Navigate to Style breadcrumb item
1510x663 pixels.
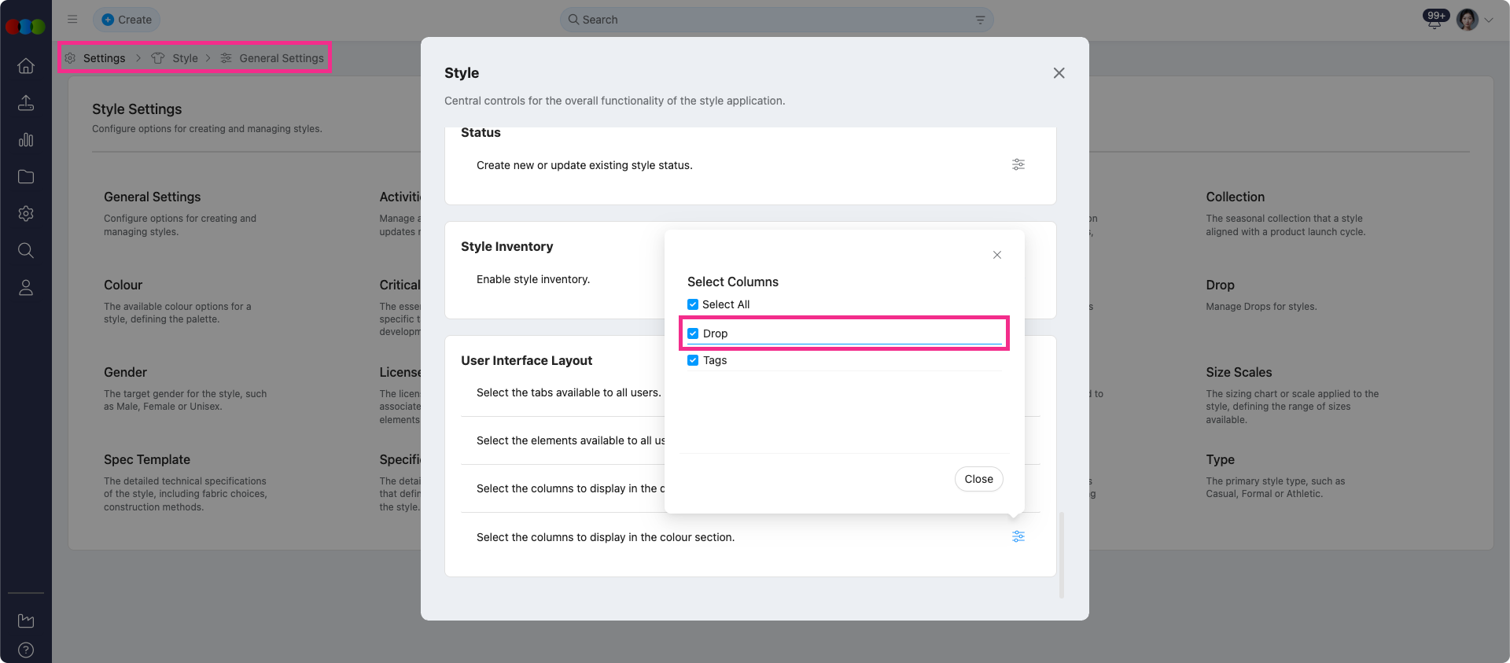click(x=185, y=58)
